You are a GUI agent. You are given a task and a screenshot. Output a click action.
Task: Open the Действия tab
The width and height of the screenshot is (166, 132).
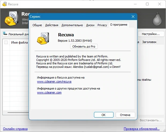52,25
